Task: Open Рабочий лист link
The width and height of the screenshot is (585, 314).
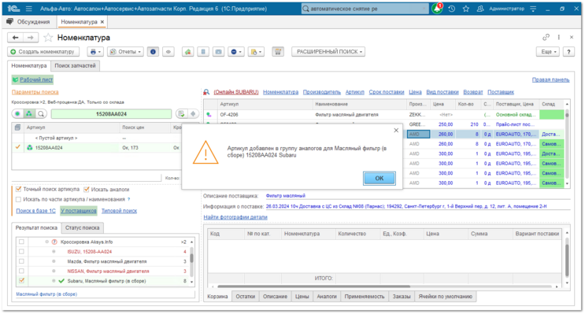Action: coord(36,79)
